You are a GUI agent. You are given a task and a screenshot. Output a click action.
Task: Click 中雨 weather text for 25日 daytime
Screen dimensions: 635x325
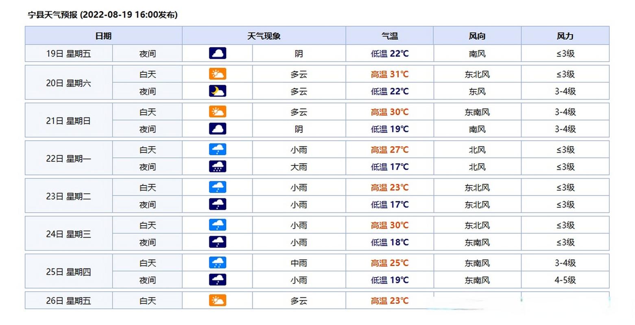299,263
